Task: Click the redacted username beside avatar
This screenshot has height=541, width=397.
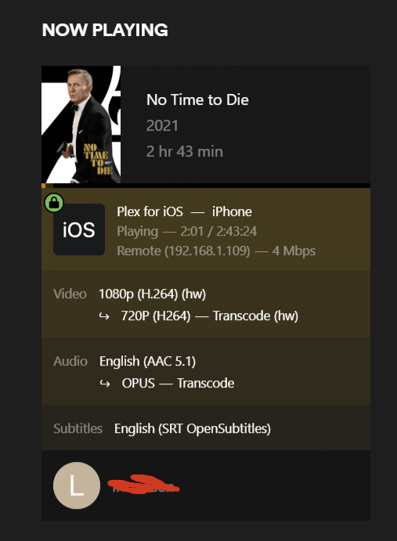Action: (x=143, y=485)
